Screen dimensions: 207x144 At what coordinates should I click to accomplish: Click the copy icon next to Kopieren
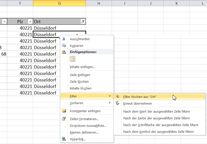coord(64,45)
